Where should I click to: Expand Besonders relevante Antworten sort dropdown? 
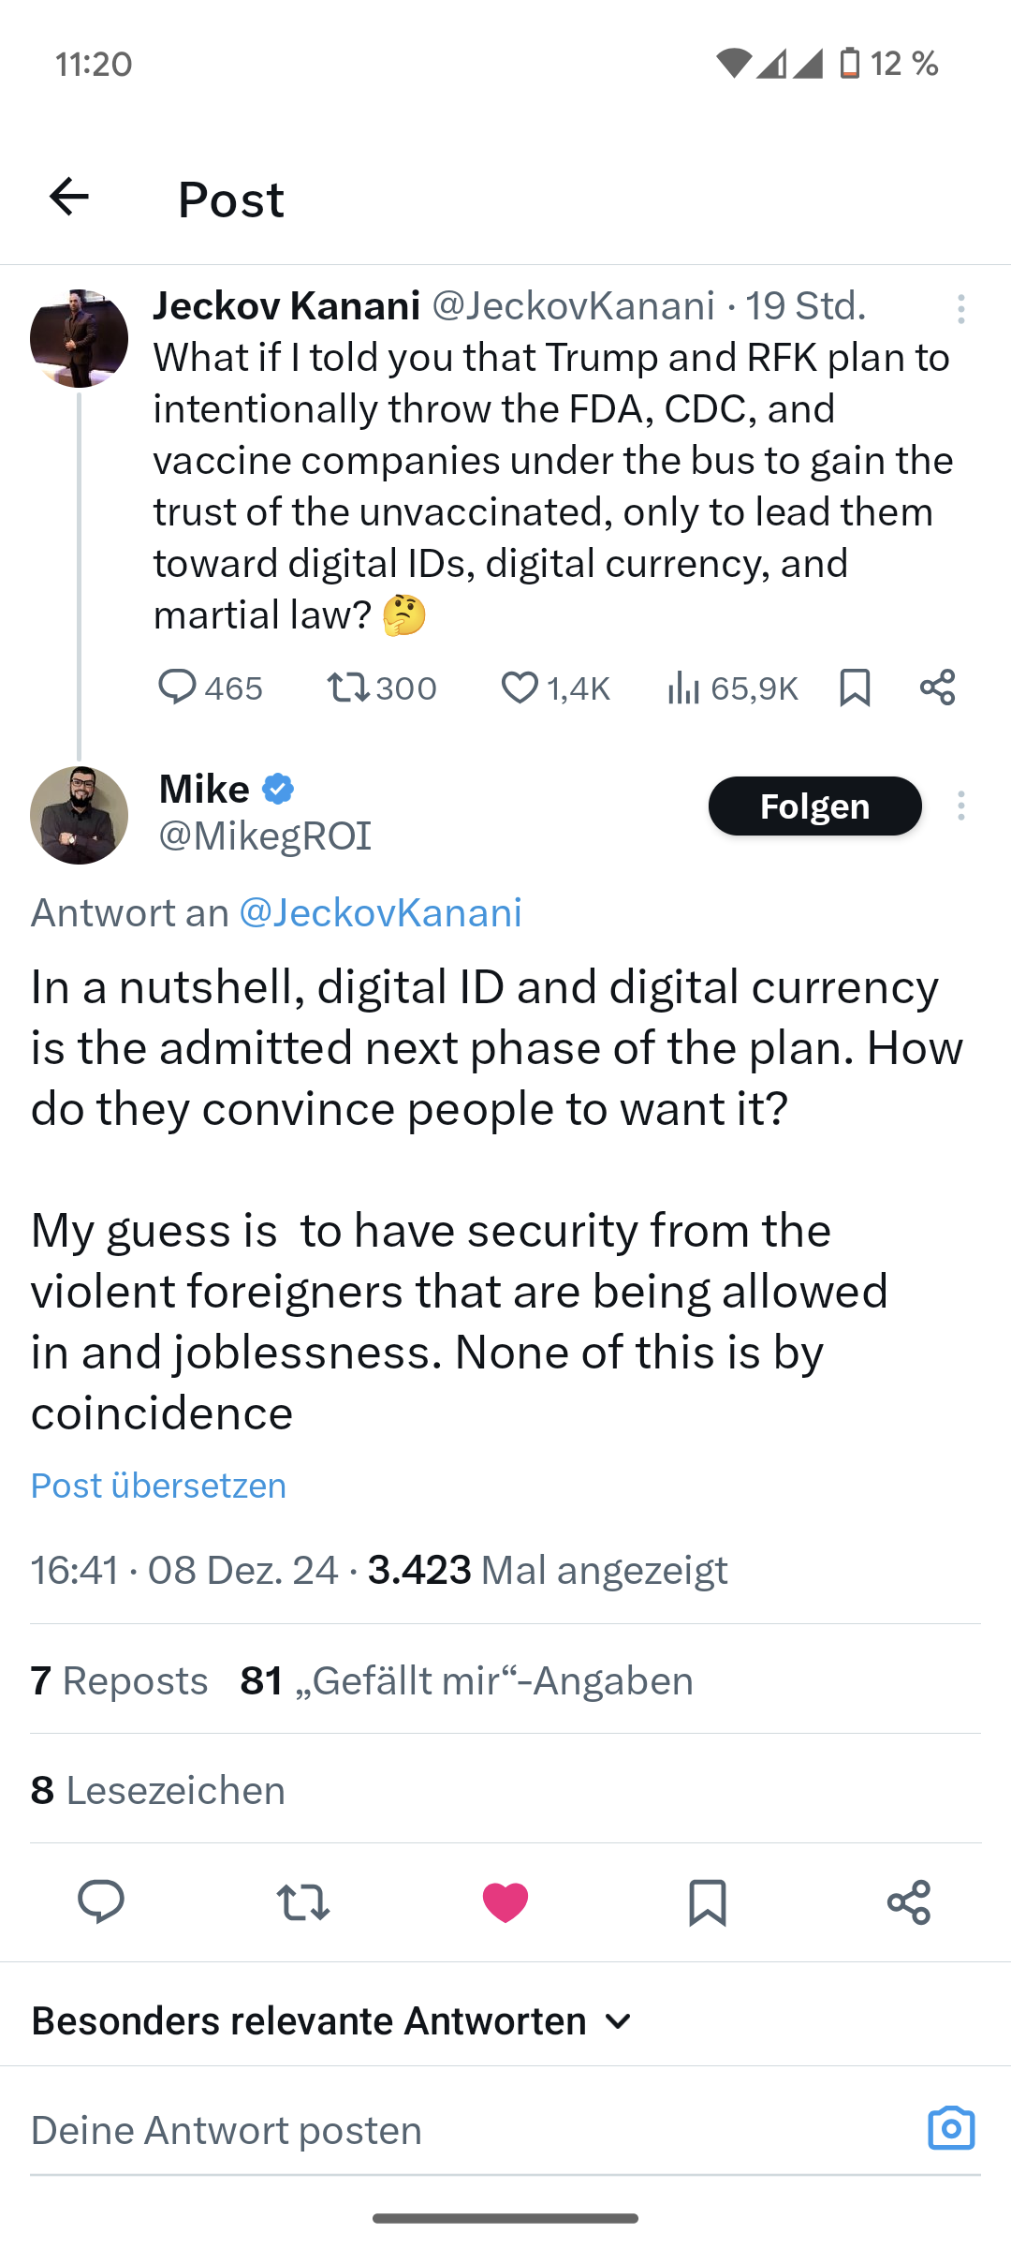click(332, 2020)
